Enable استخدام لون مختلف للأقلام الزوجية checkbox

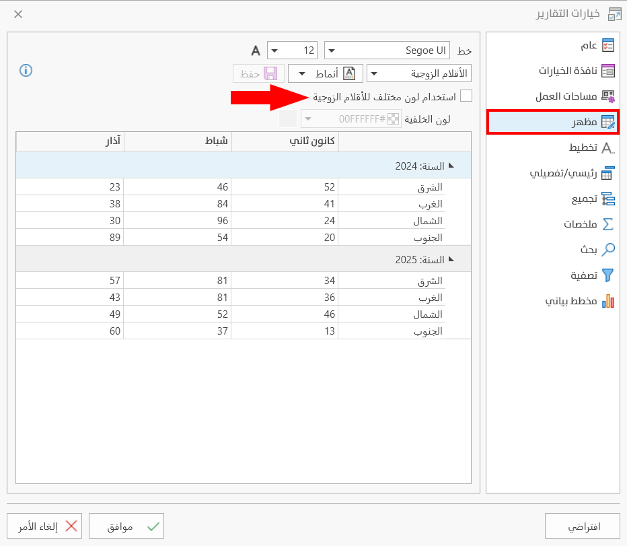[467, 96]
